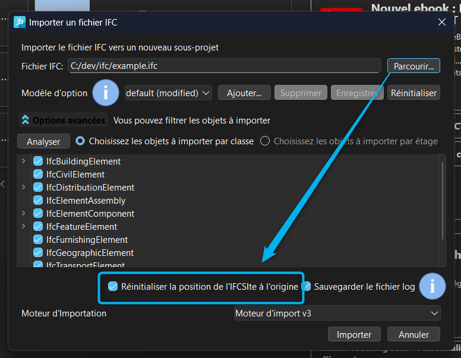Click the info icon next to Sauvegarder log

tap(432, 286)
